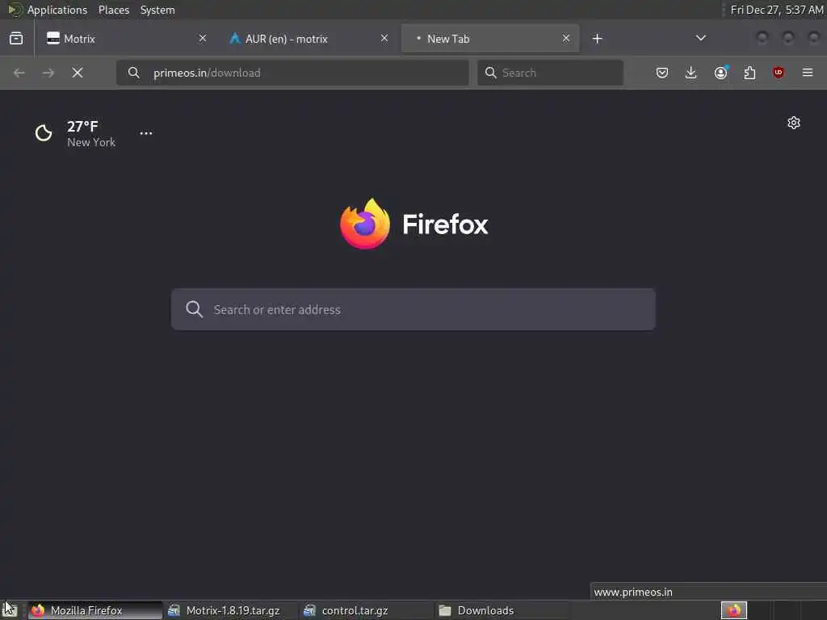Go back to the previous page
The height and width of the screenshot is (620, 827).
coord(19,73)
